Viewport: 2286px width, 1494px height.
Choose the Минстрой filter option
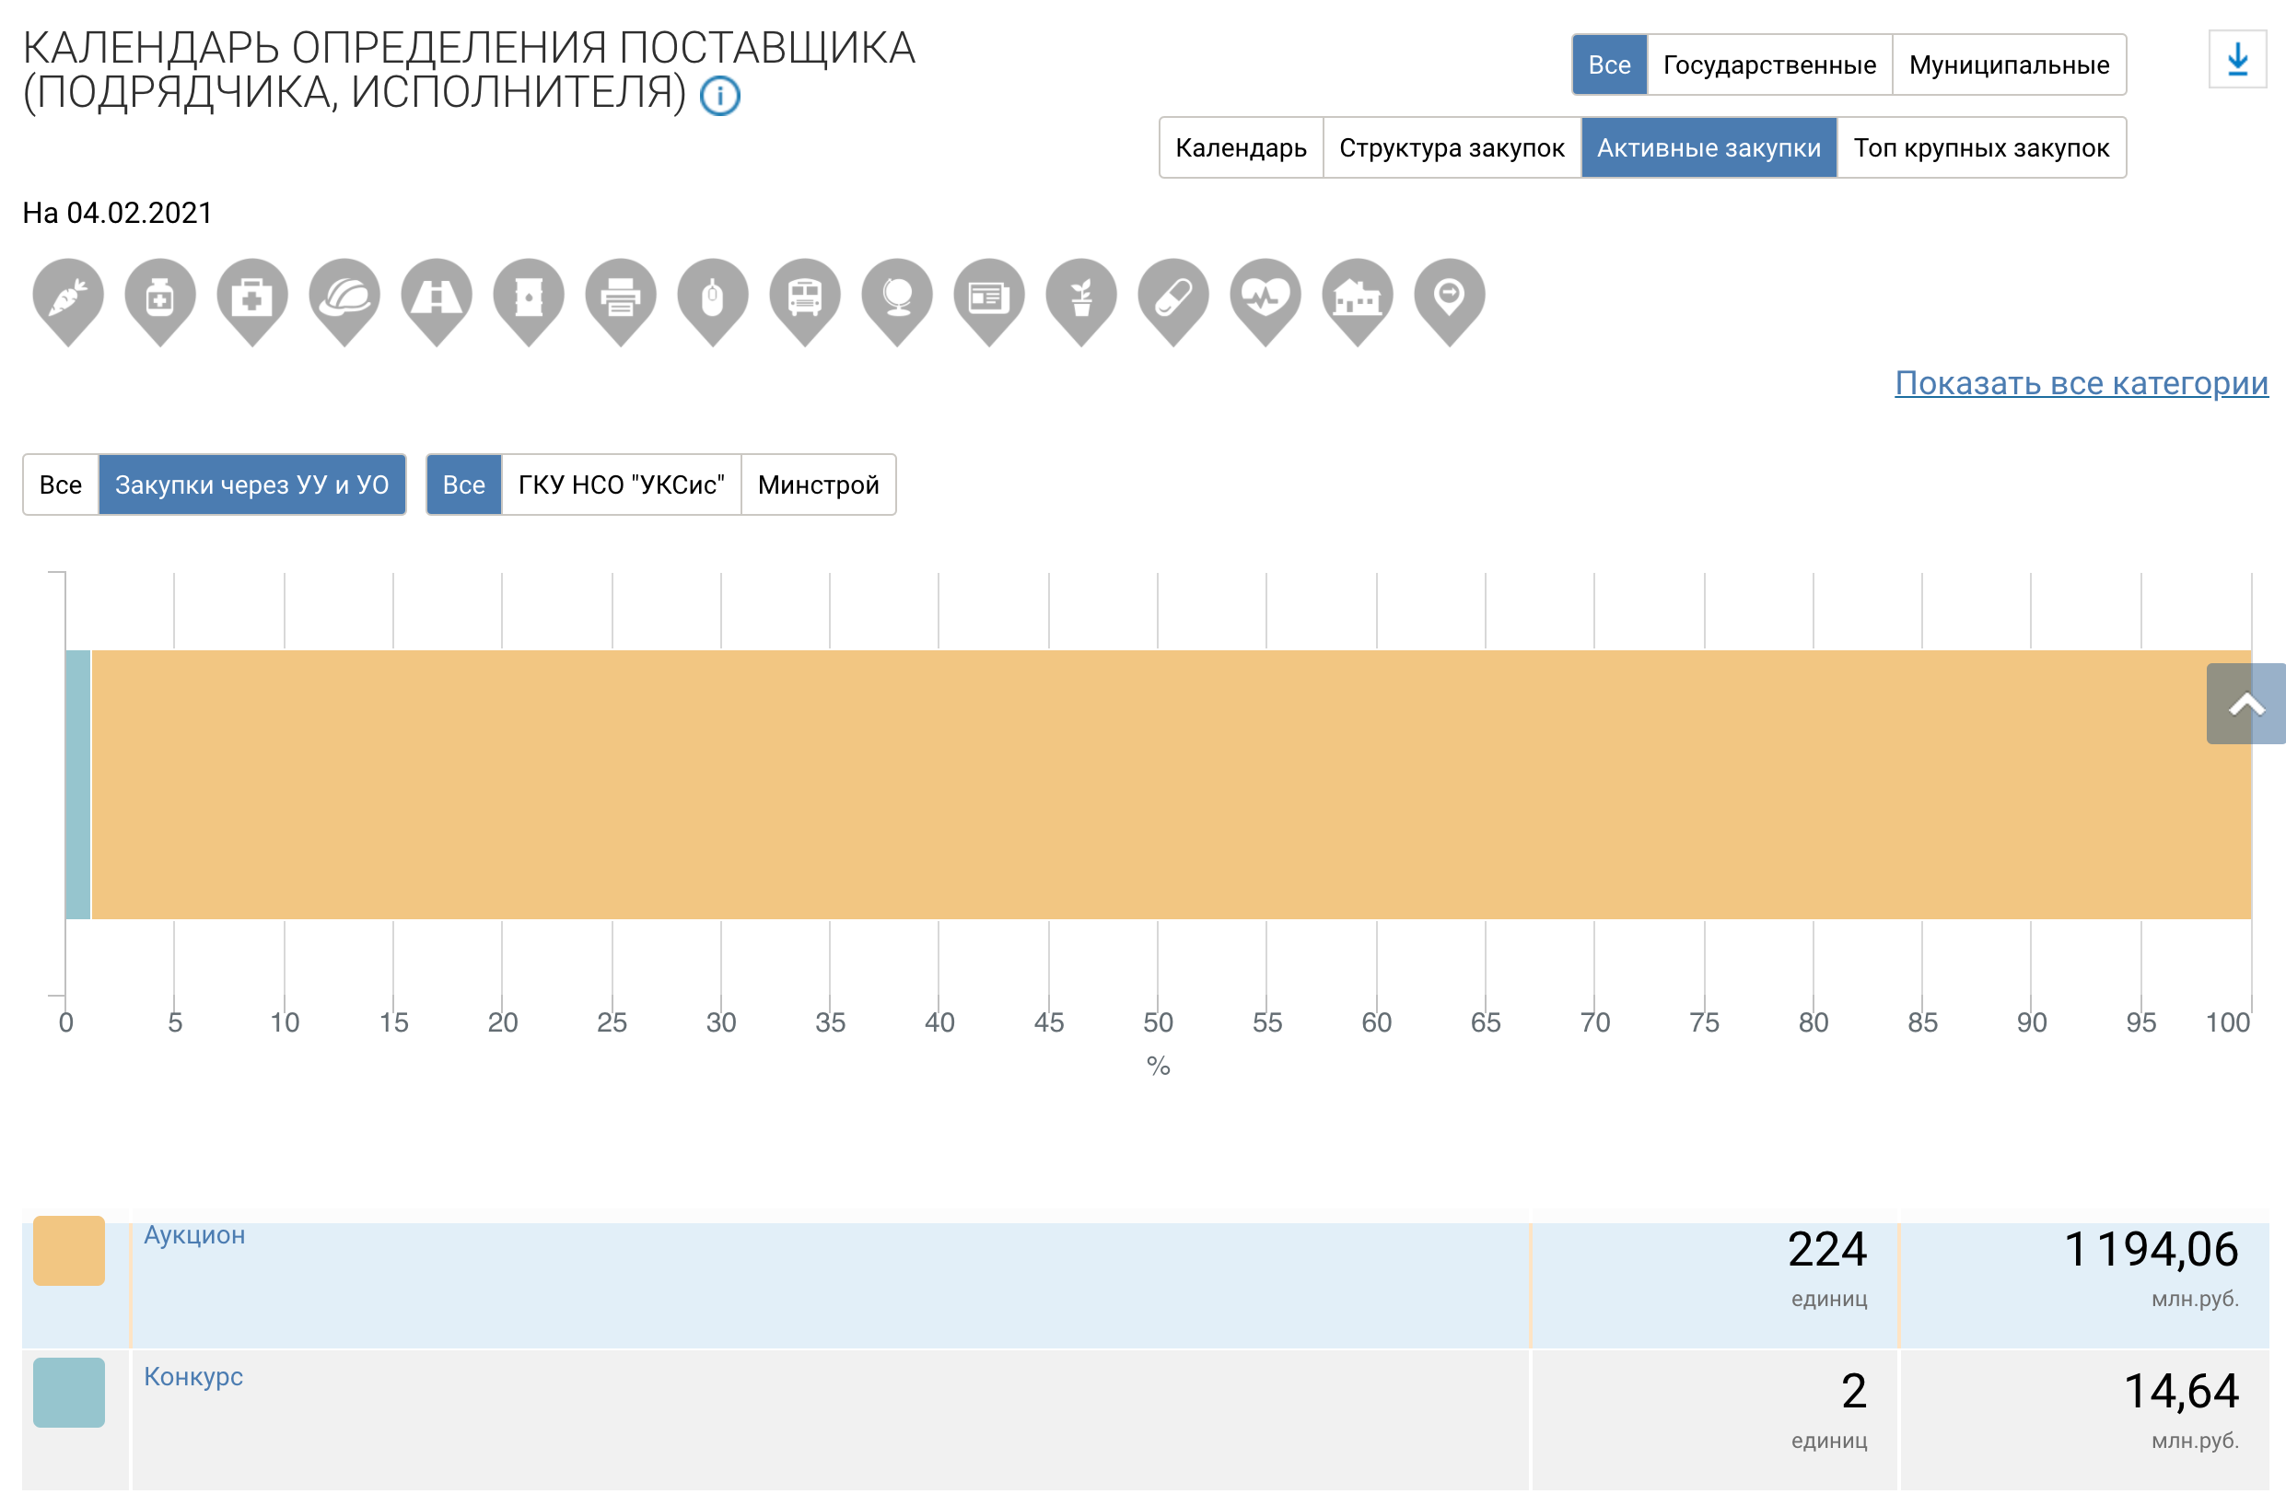click(x=819, y=485)
